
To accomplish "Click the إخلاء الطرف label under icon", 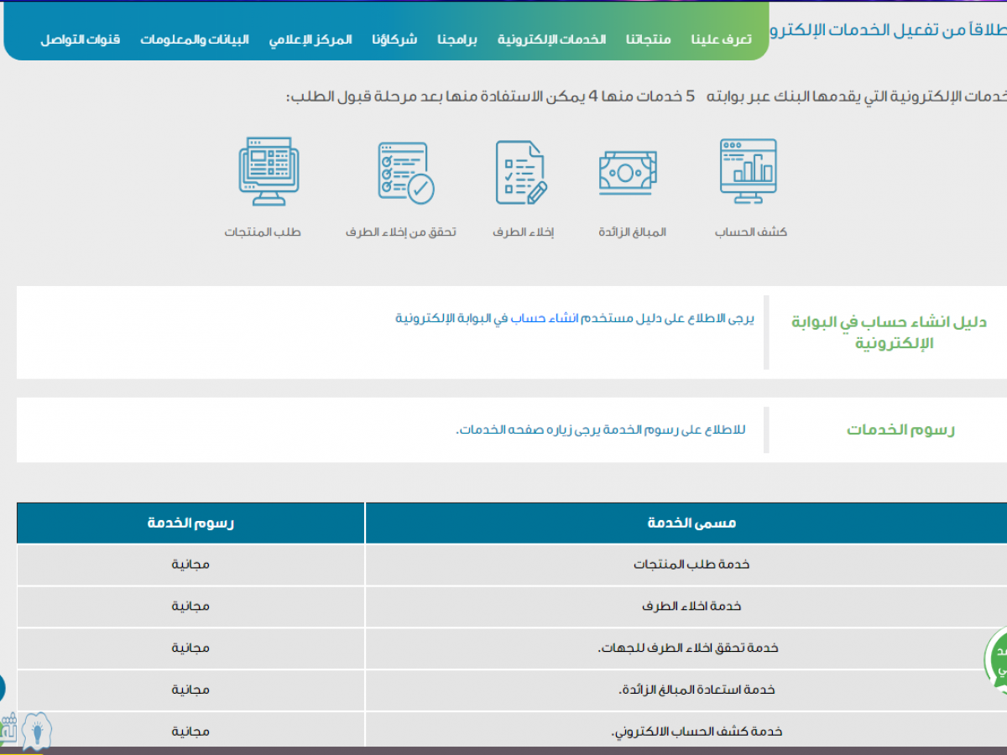I will tap(524, 232).
